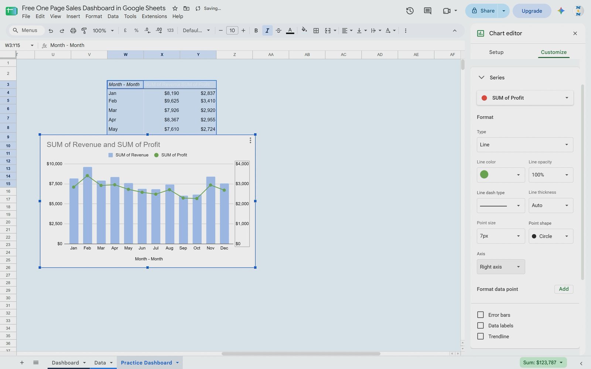This screenshot has height=369, width=591.
Task: Open the fill color bucket tool
Action: coord(304,31)
